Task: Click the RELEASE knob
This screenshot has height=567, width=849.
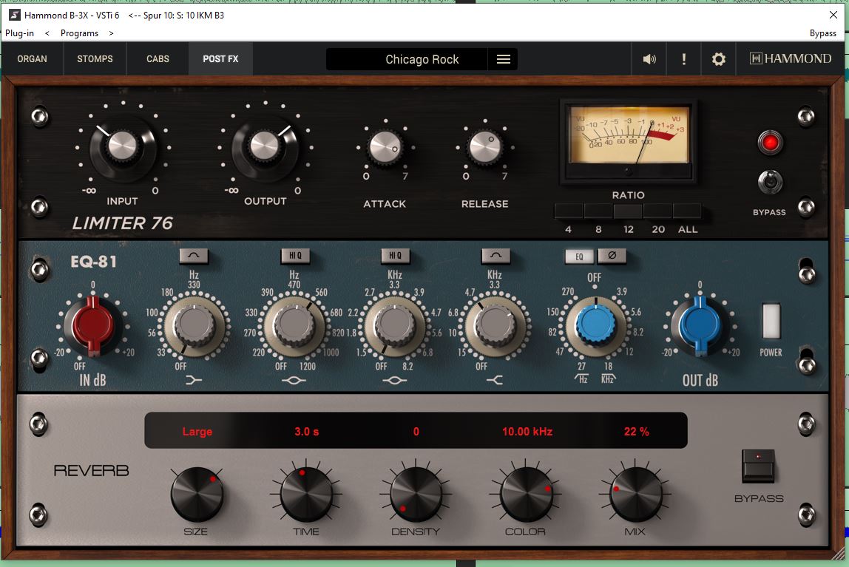Action: 485,147
